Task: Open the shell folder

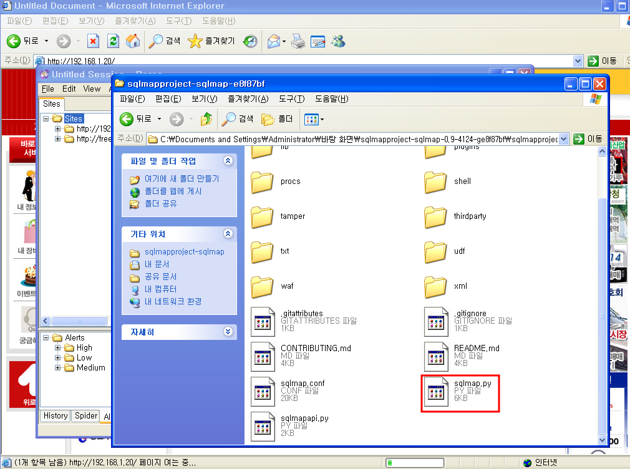Action: (x=435, y=182)
